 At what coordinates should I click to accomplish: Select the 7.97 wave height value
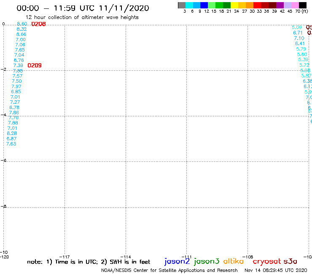point(16,86)
